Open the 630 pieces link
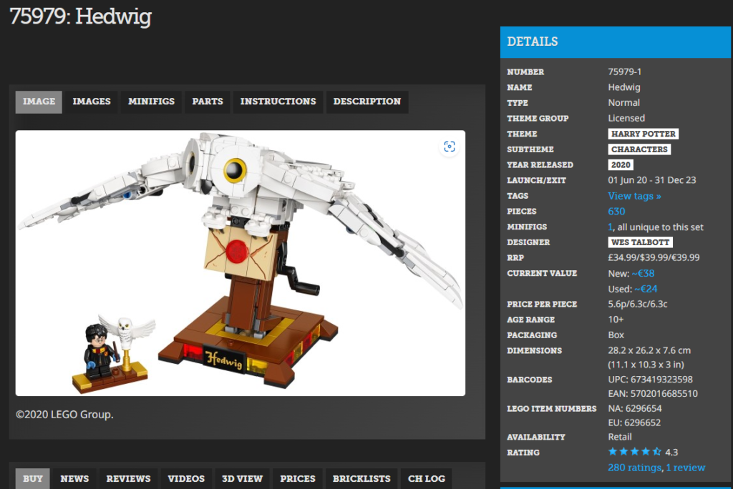The image size is (733, 489). tap(616, 212)
